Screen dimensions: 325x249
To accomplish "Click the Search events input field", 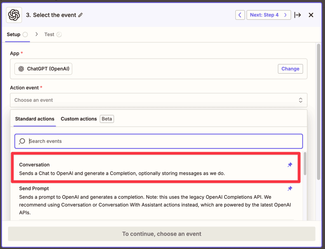I will click(x=159, y=141).
